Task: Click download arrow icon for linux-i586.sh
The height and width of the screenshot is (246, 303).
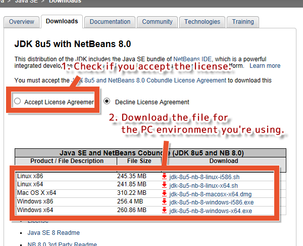Action: (x=164, y=176)
